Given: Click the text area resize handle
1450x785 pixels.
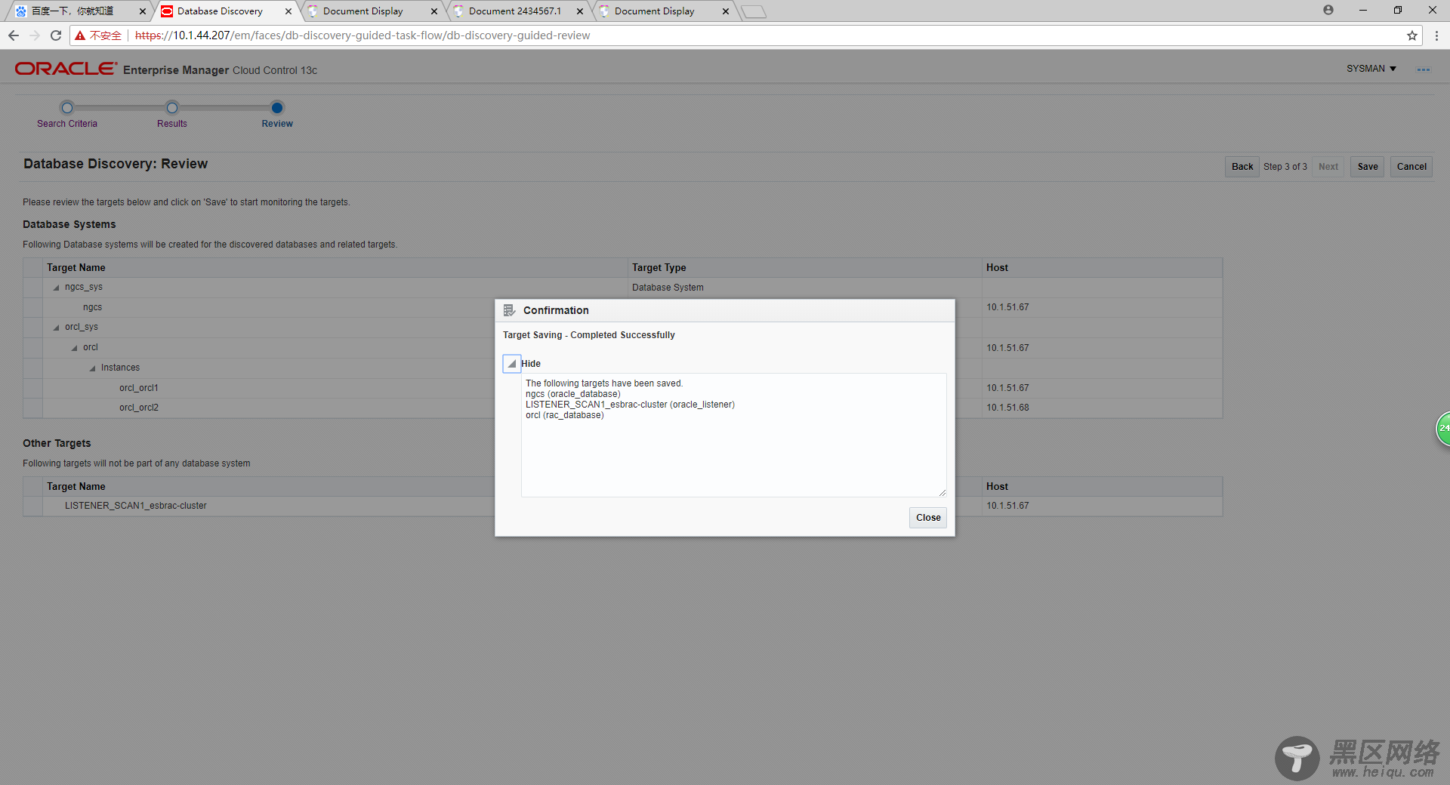Looking at the screenshot, I should click(x=942, y=492).
